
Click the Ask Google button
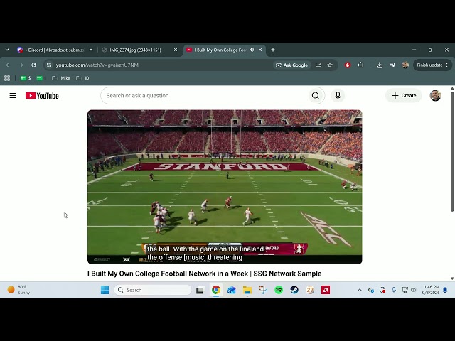pyautogui.click(x=292, y=65)
